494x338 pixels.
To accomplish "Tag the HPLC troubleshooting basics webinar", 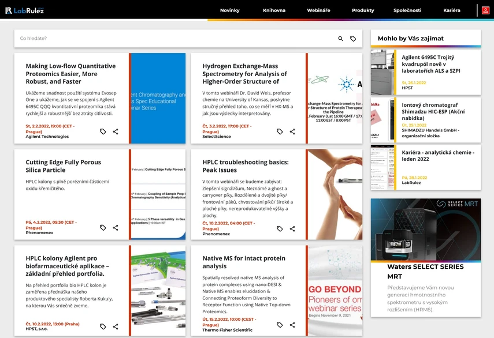I will [280, 228].
